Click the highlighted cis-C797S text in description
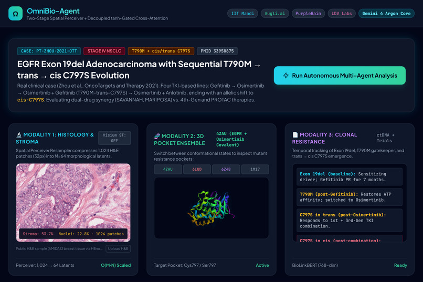Image resolution: width=423 pixels, height=282 pixels. (30, 100)
